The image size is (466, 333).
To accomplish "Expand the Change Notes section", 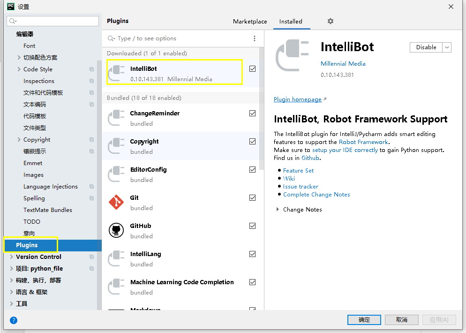I will coord(278,209).
